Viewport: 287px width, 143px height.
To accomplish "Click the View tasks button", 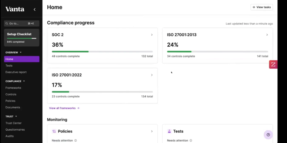I will point(262,7).
